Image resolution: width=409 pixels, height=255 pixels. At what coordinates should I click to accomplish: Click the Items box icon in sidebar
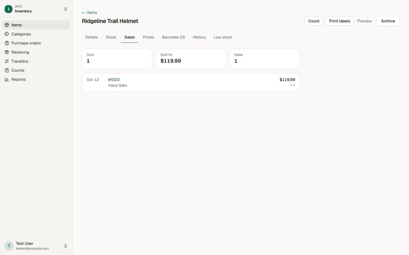(x=7, y=25)
